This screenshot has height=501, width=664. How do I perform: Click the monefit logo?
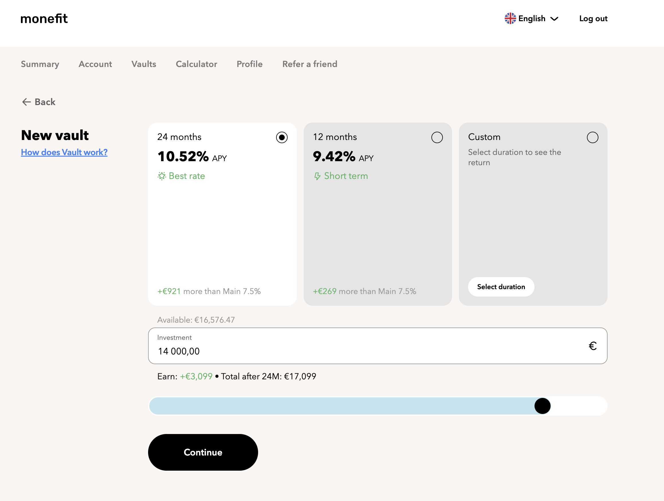coord(44,19)
